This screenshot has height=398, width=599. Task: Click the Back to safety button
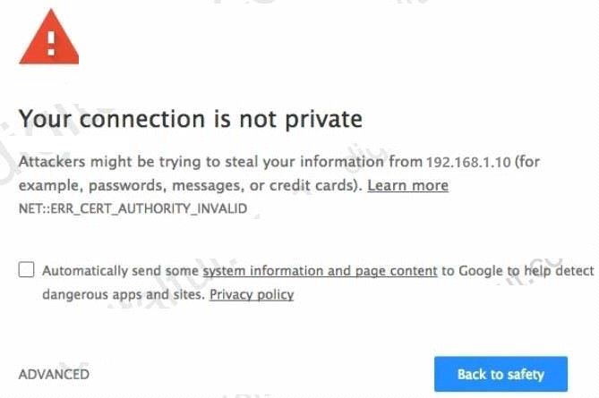coord(501,374)
